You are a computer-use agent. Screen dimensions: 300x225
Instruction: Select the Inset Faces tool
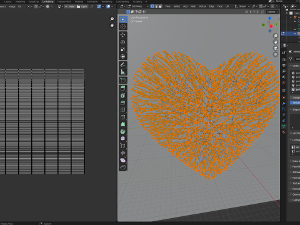(x=123, y=96)
